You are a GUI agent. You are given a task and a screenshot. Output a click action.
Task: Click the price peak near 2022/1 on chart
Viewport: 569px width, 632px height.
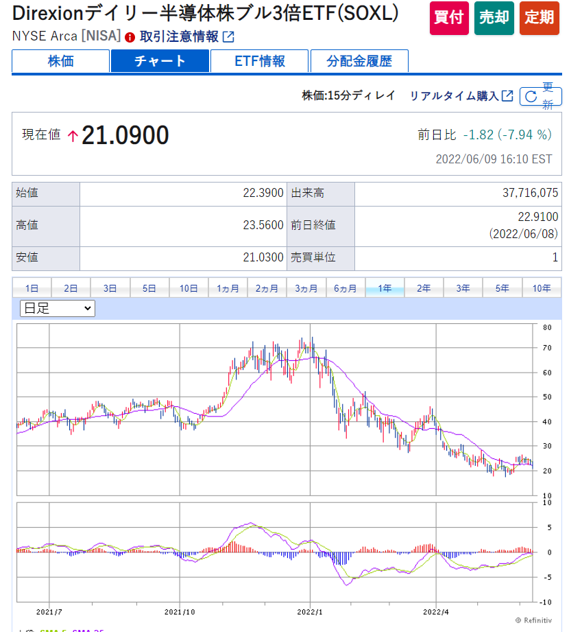click(312, 339)
